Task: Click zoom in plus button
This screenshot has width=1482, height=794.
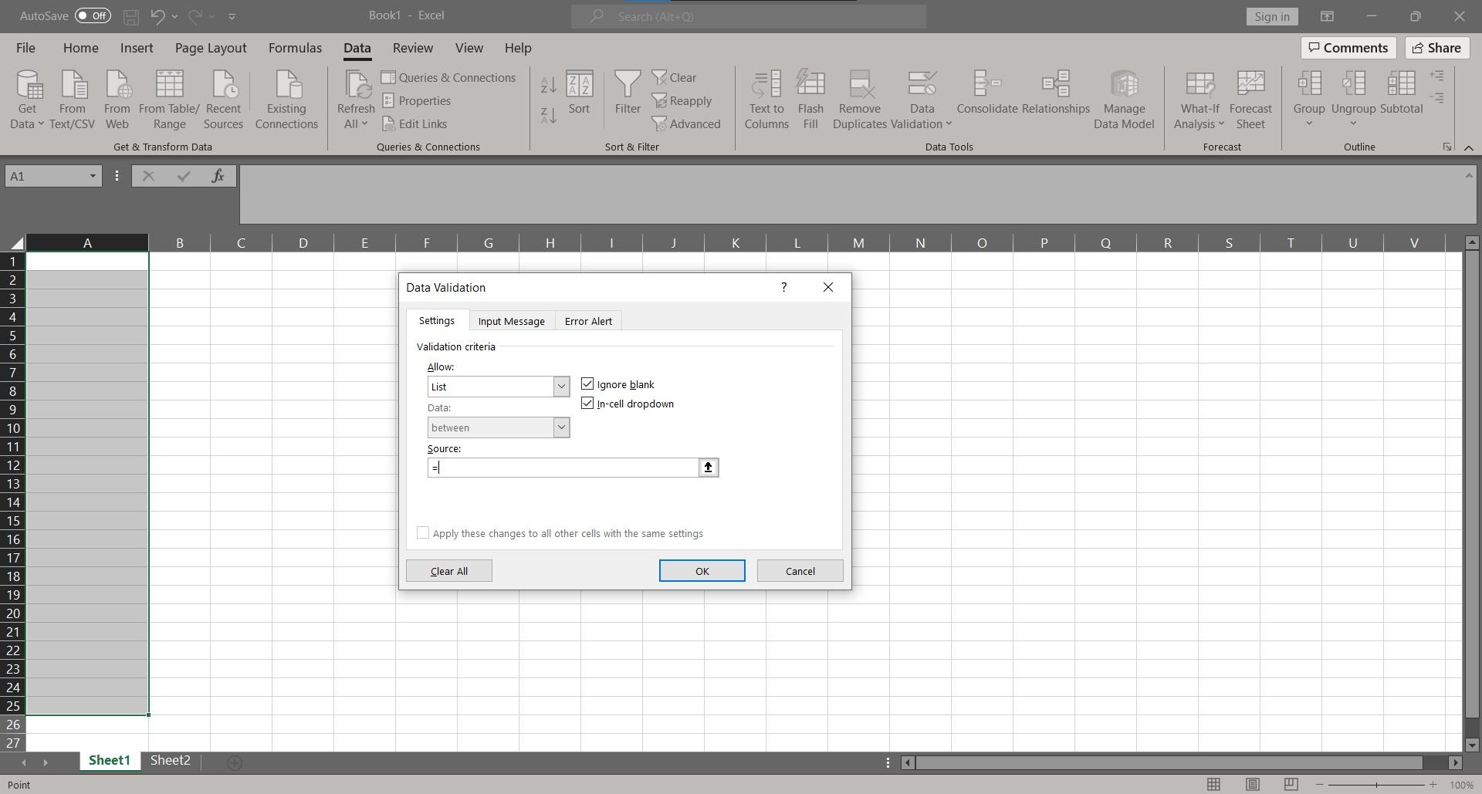Action: point(1433,785)
